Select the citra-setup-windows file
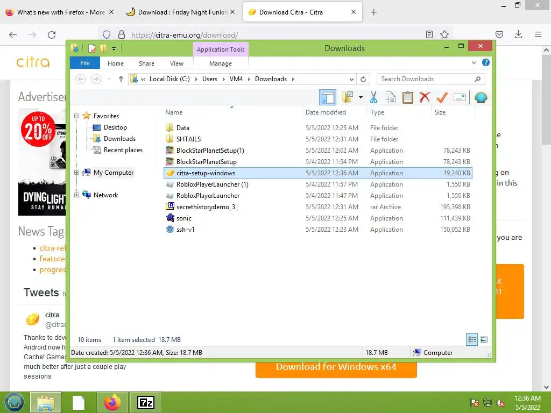 point(318,173)
